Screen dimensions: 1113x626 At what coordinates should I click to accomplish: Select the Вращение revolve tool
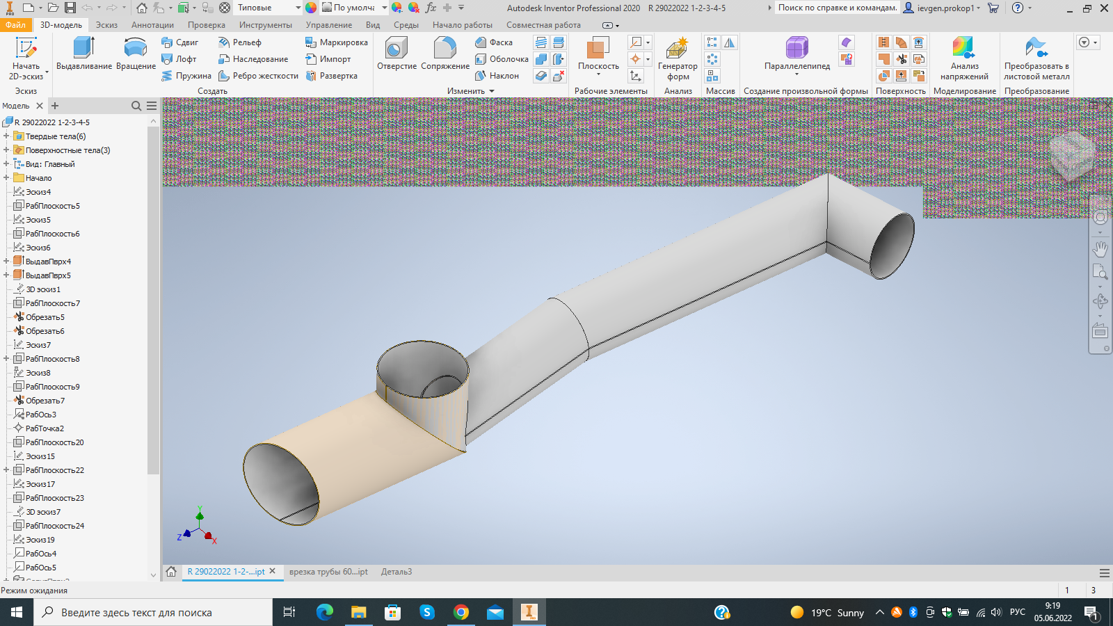click(136, 54)
